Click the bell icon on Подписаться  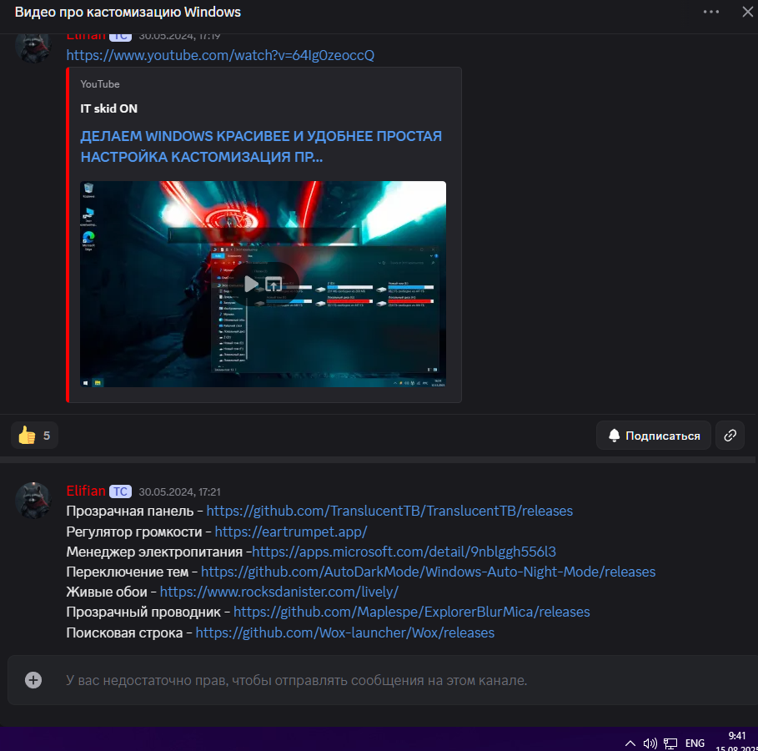(x=614, y=436)
